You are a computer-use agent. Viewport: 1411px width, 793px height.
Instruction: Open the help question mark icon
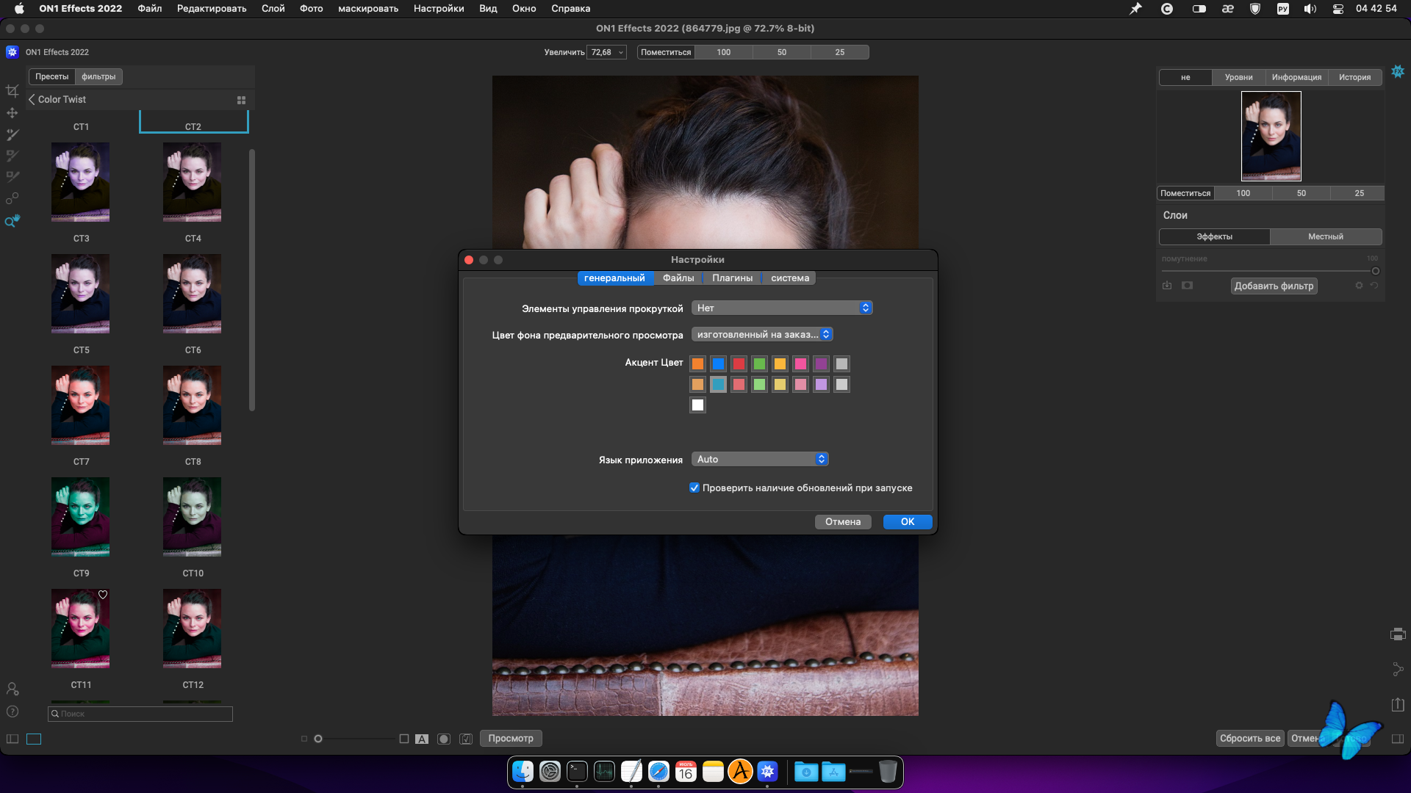click(12, 711)
